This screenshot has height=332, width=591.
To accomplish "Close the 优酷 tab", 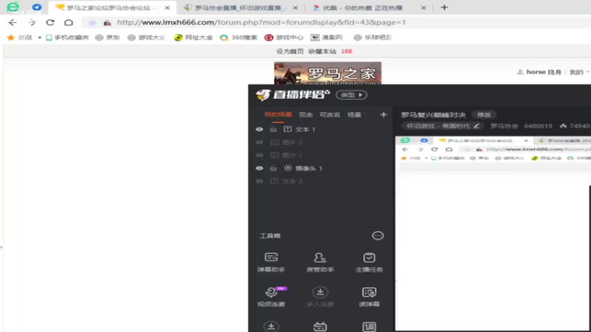I will coord(423,7).
